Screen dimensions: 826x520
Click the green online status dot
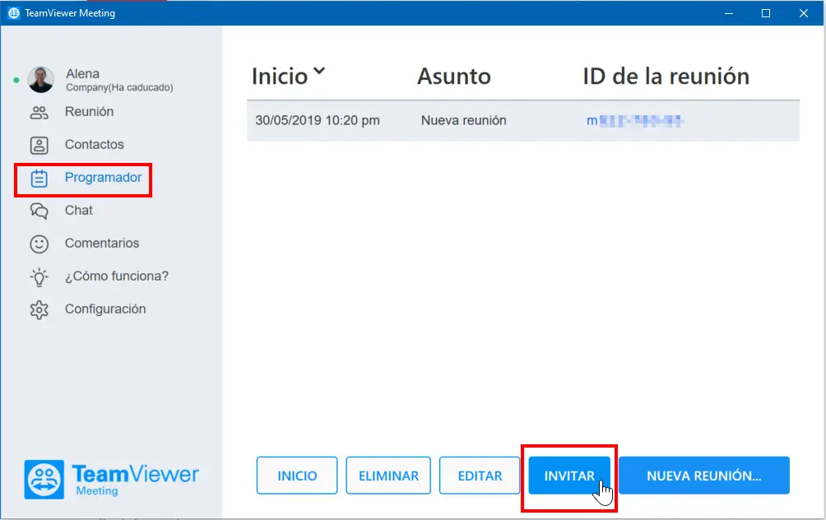pos(16,80)
